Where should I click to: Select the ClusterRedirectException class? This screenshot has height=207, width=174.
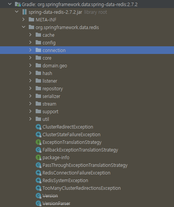68,127
